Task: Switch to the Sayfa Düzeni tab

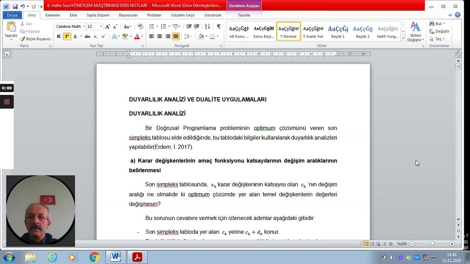Action: pos(98,15)
